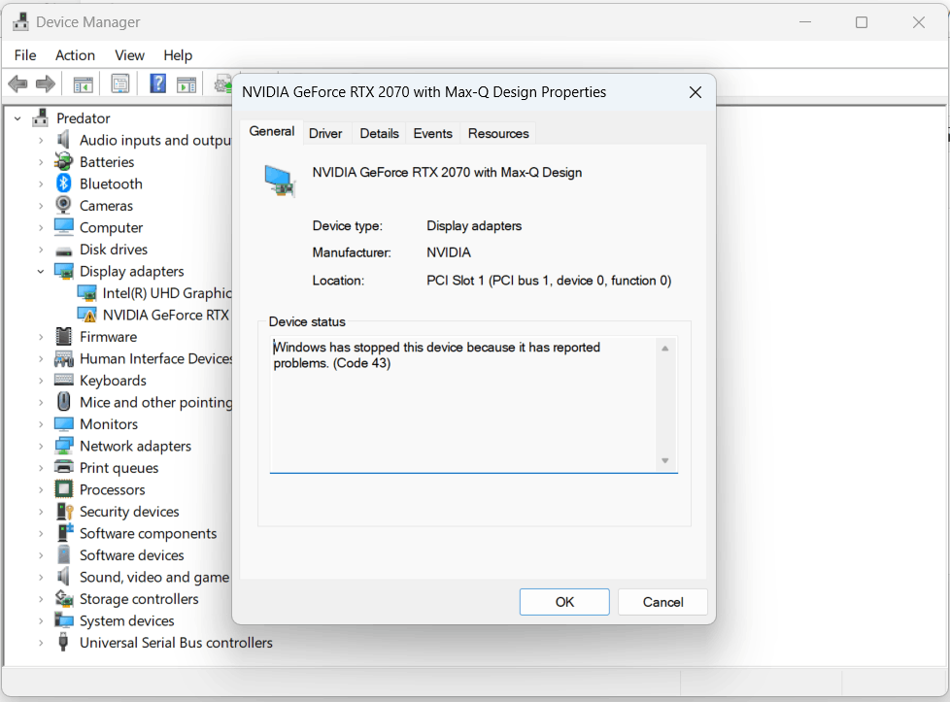Click the Show/Hide Console Tree toolbar icon
This screenshot has height=702, width=950.
[x=83, y=84]
